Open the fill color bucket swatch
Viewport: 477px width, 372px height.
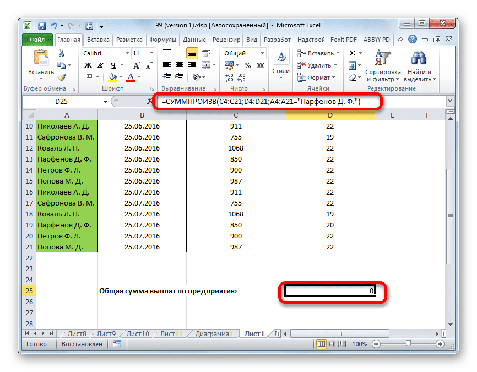coord(112,77)
